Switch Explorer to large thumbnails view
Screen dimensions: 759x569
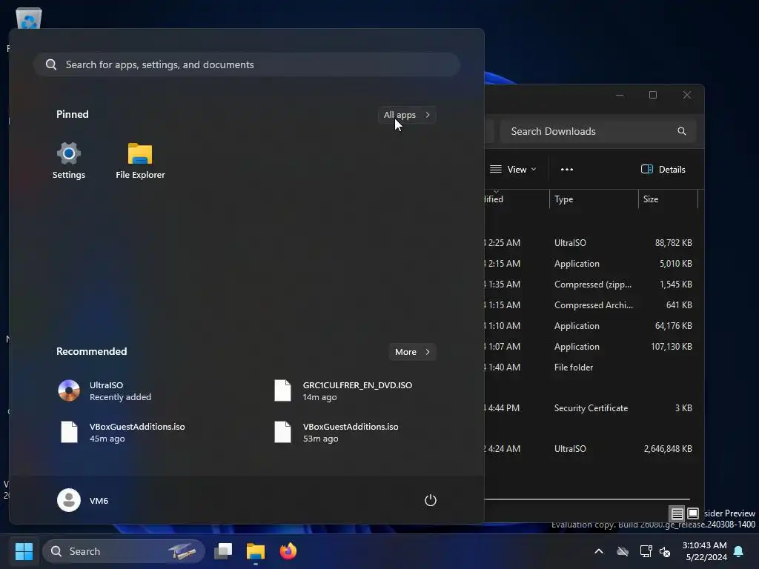[x=693, y=513]
